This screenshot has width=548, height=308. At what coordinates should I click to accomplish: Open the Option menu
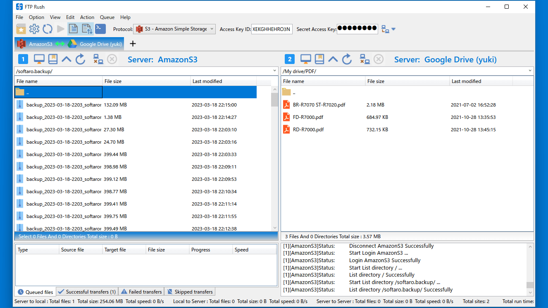click(36, 17)
